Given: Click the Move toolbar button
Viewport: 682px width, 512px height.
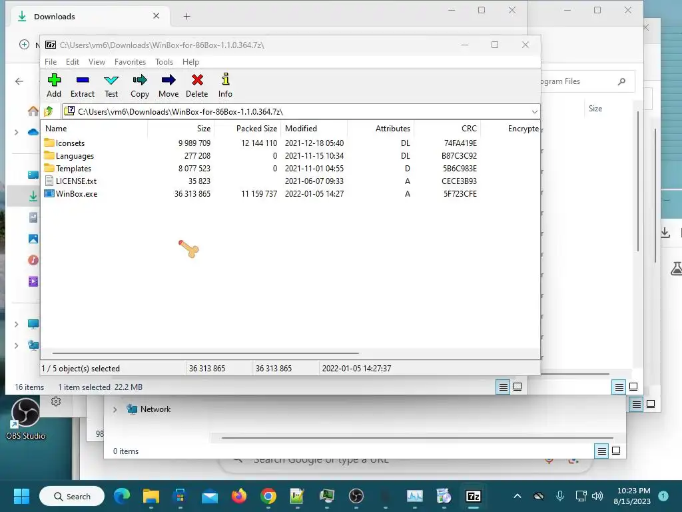Looking at the screenshot, I should tap(169, 85).
